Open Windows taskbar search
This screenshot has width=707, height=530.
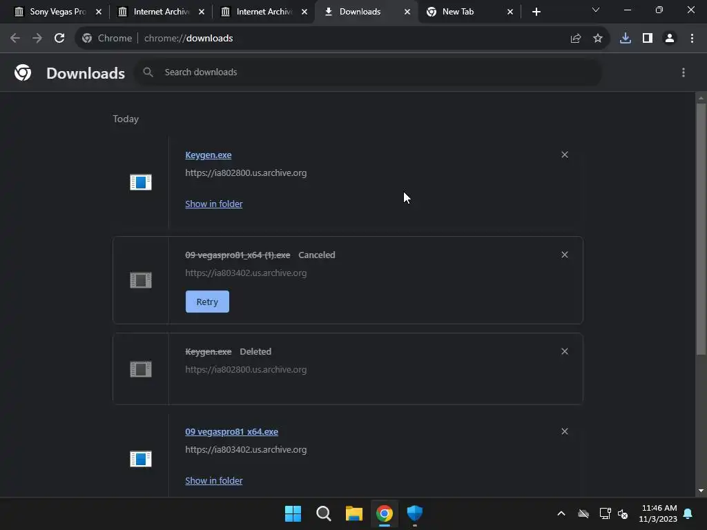click(x=323, y=513)
